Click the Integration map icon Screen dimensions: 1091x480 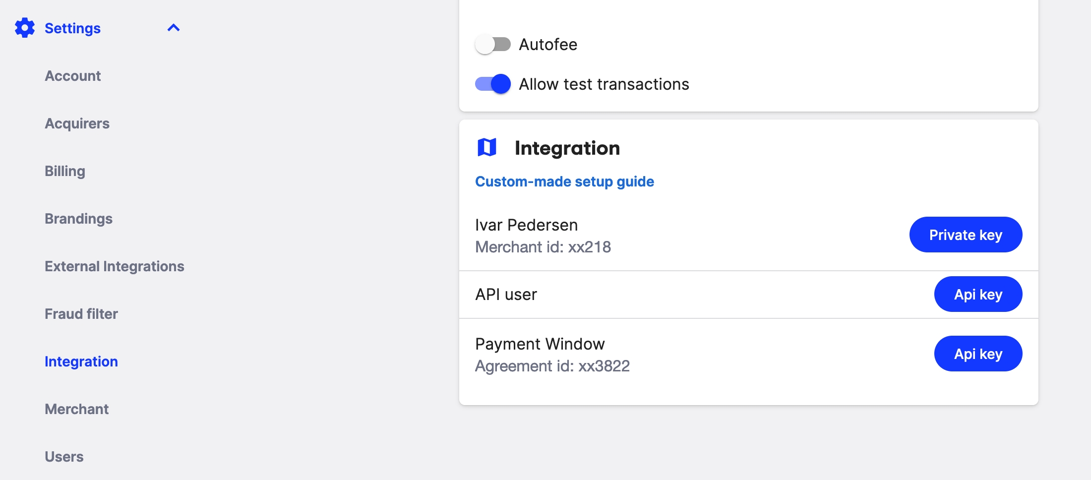click(x=486, y=148)
